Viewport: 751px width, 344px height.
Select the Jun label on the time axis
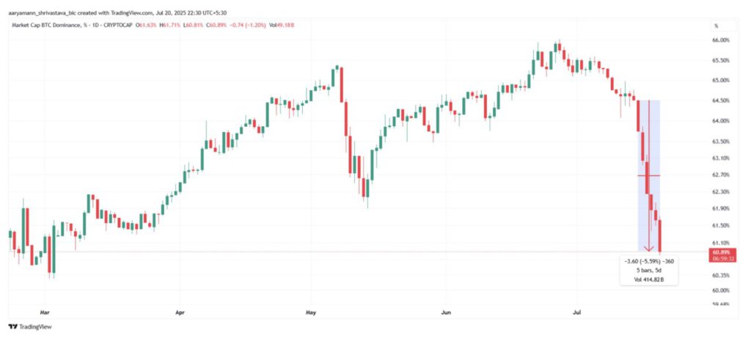click(x=445, y=311)
